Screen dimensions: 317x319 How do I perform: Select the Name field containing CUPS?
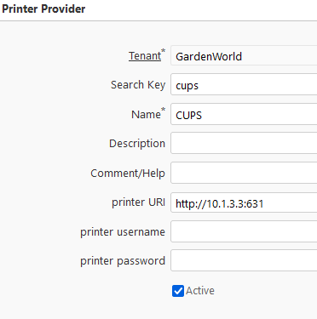pyautogui.click(x=244, y=114)
